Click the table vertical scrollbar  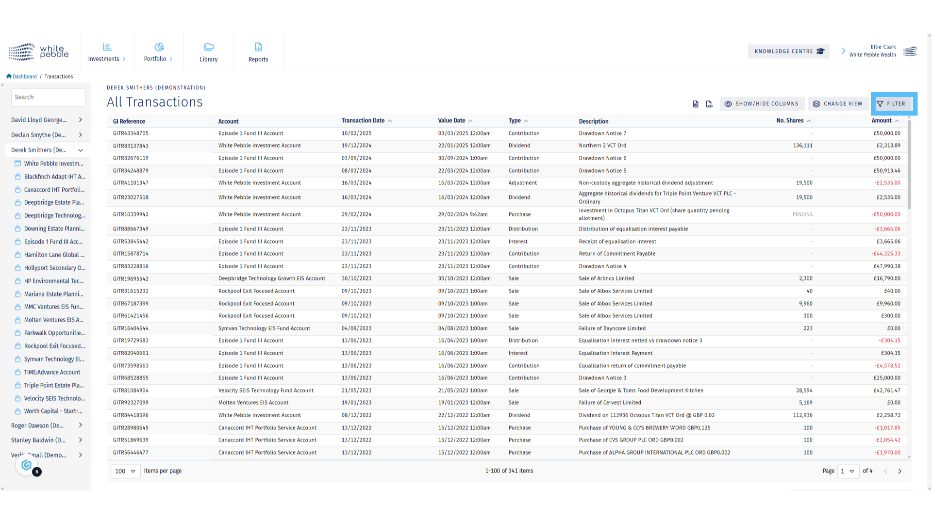(x=909, y=165)
